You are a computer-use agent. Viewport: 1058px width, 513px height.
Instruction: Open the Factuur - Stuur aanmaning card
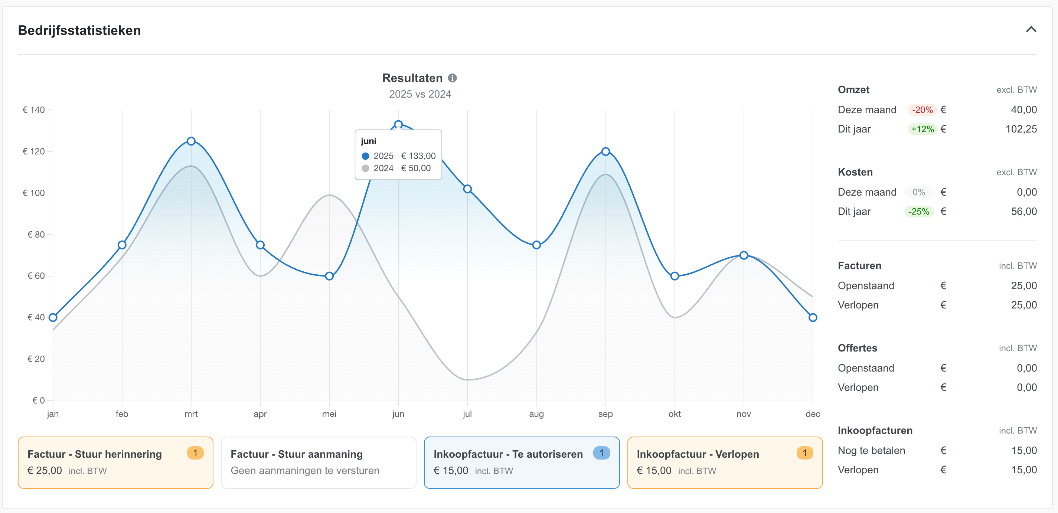[x=318, y=463]
